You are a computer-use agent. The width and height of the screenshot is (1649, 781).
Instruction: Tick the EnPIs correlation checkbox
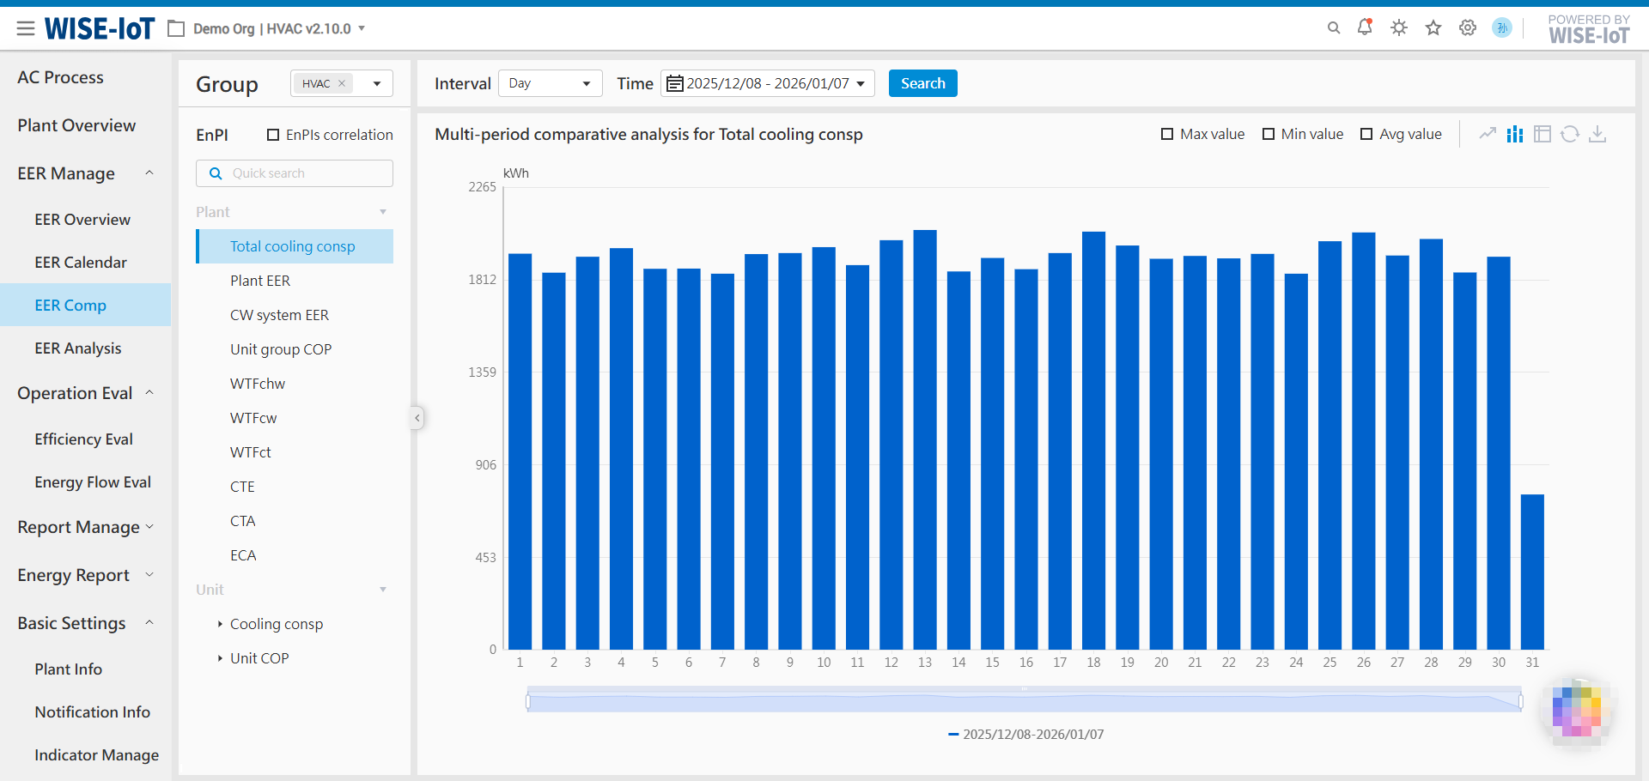pos(273,135)
